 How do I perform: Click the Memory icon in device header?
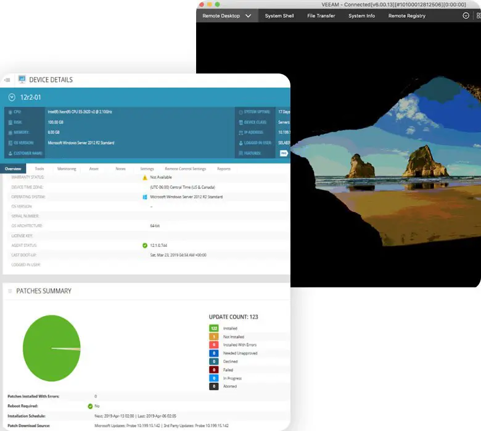[x=10, y=132]
